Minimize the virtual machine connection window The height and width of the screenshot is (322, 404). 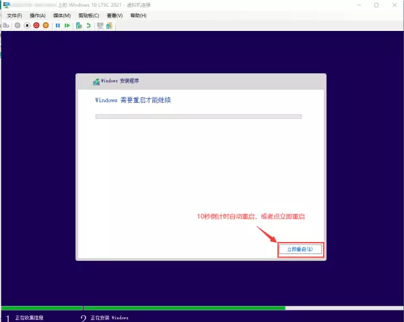[359, 5]
